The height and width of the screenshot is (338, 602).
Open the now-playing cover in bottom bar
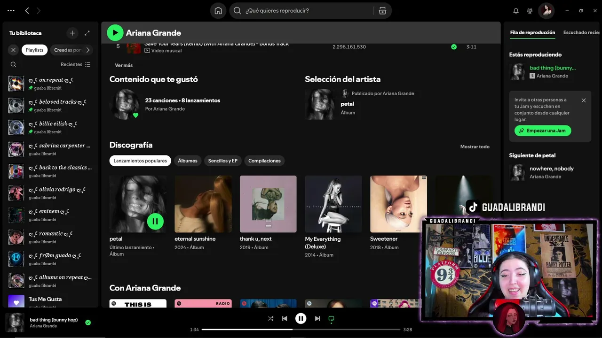(15, 323)
